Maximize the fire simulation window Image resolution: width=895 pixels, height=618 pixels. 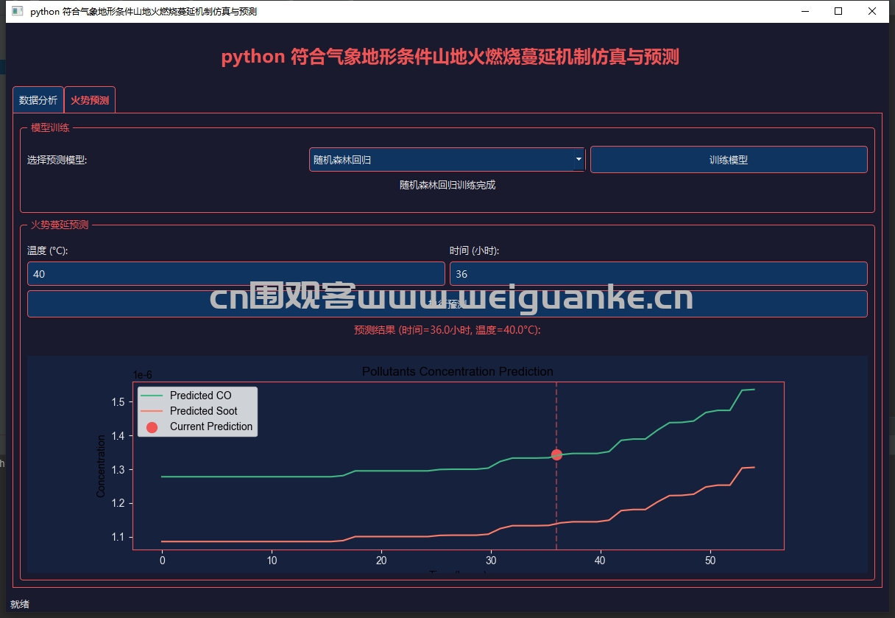pos(838,12)
